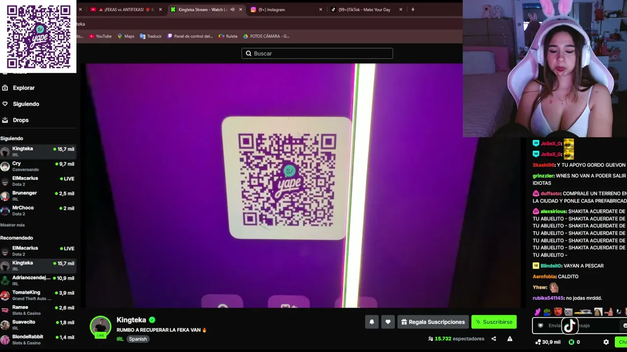This screenshot has height=352, width=627.
Task: Open Cry channel in Siguiendo list
Action: 38,166
